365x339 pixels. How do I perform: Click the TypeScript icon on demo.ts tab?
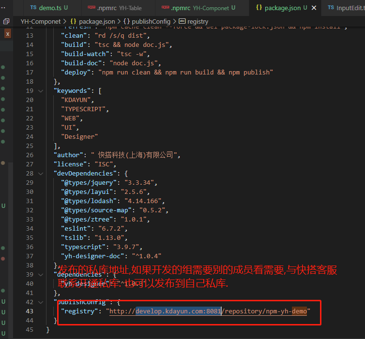point(33,8)
